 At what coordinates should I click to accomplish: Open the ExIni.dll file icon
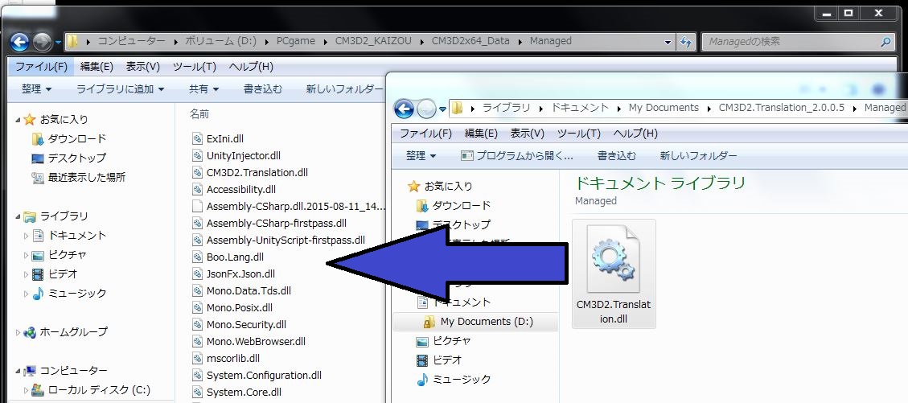tap(197, 139)
